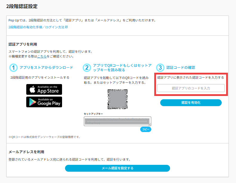Click the step 3 numbered circle icon
Image resolution: width=236 pixels, height=183 pixels.
[x=160, y=68]
